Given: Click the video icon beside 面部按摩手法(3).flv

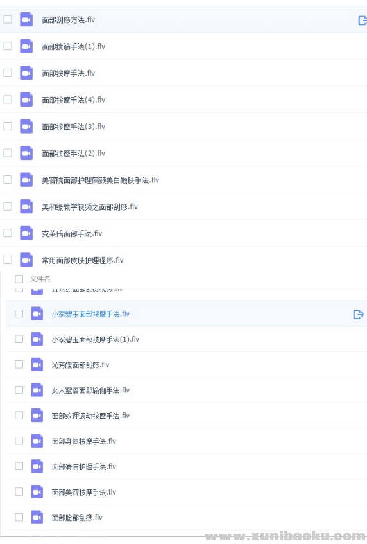Looking at the screenshot, I should click(x=26, y=127).
